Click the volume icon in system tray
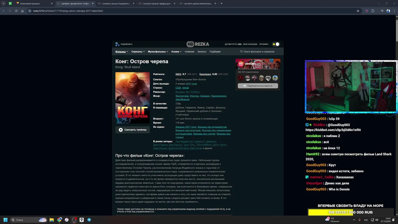The height and width of the screenshot is (224, 398). click(376, 220)
